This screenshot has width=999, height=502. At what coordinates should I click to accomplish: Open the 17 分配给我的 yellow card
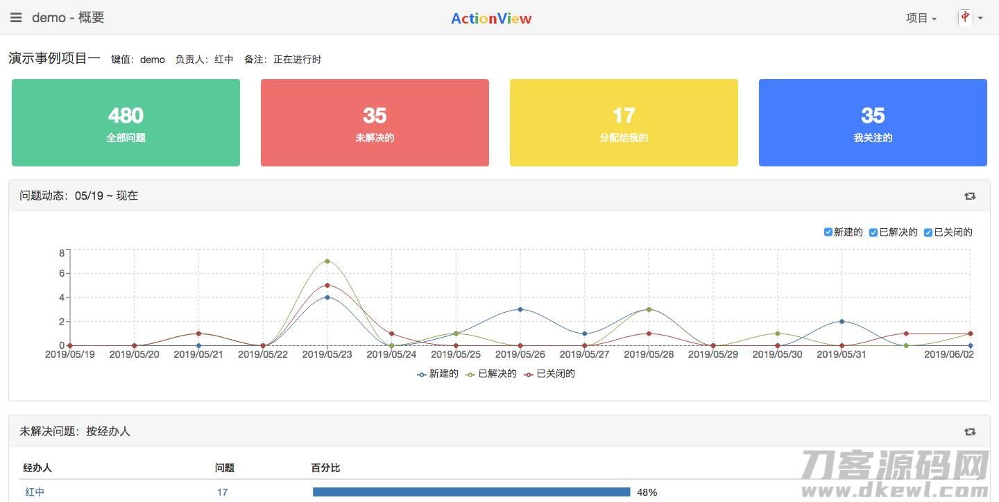pyautogui.click(x=624, y=123)
